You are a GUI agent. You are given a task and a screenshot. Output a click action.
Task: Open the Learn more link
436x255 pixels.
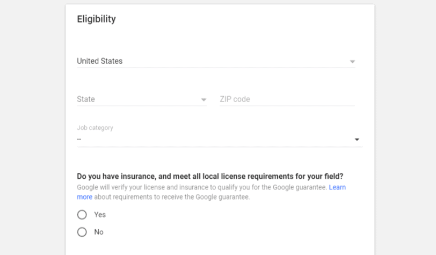337,187
